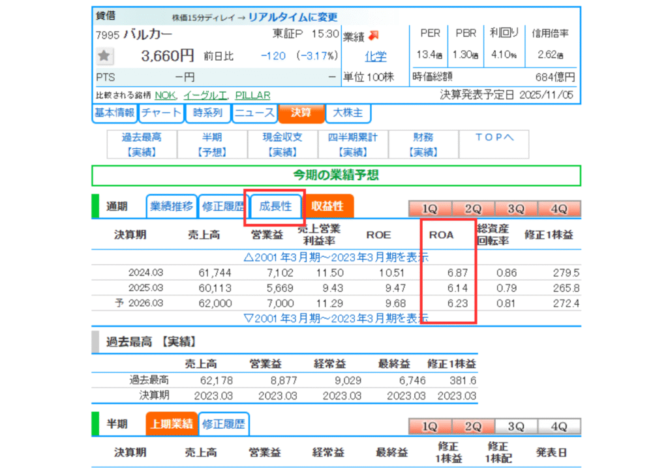Expand earlier periods via △2001年3月期 link
The width and height of the screenshot is (668, 468).
(336, 257)
